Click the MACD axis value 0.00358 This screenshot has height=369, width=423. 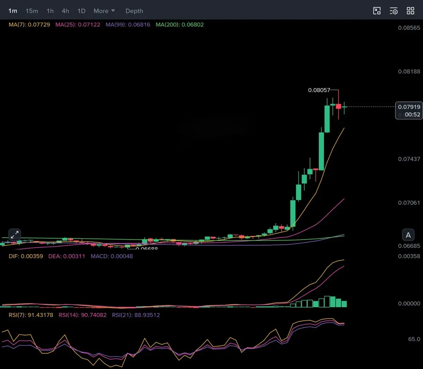[x=409, y=256]
